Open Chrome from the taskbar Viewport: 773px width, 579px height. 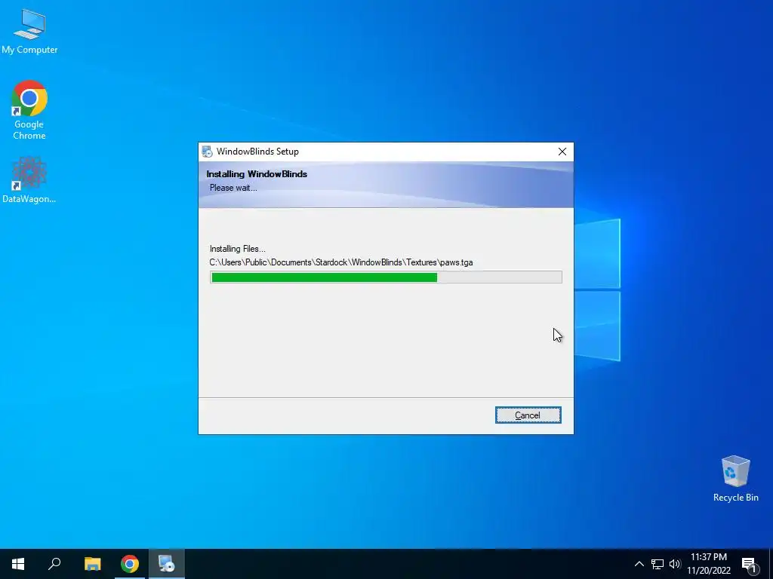(130, 564)
